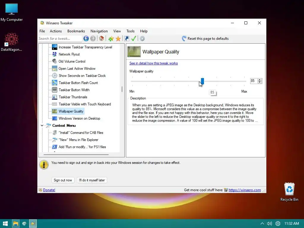Click Reset this page to defaults

coord(205,39)
